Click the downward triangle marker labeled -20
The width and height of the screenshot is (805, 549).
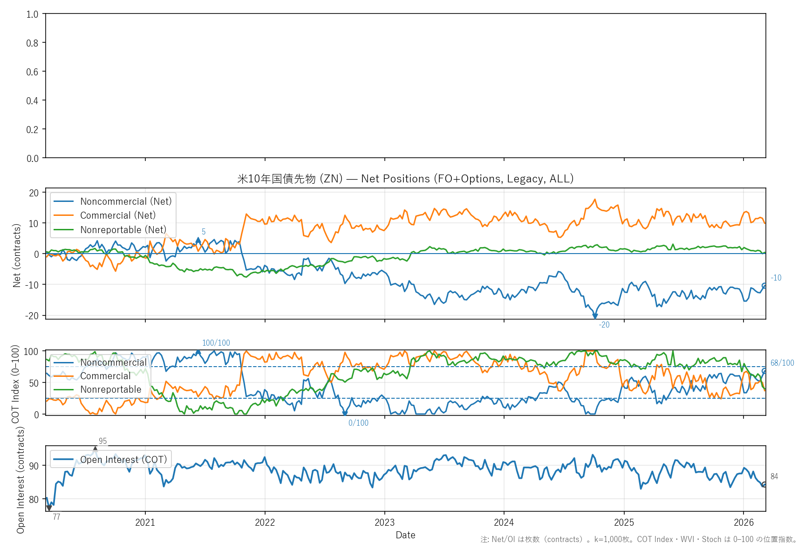(x=595, y=316)
